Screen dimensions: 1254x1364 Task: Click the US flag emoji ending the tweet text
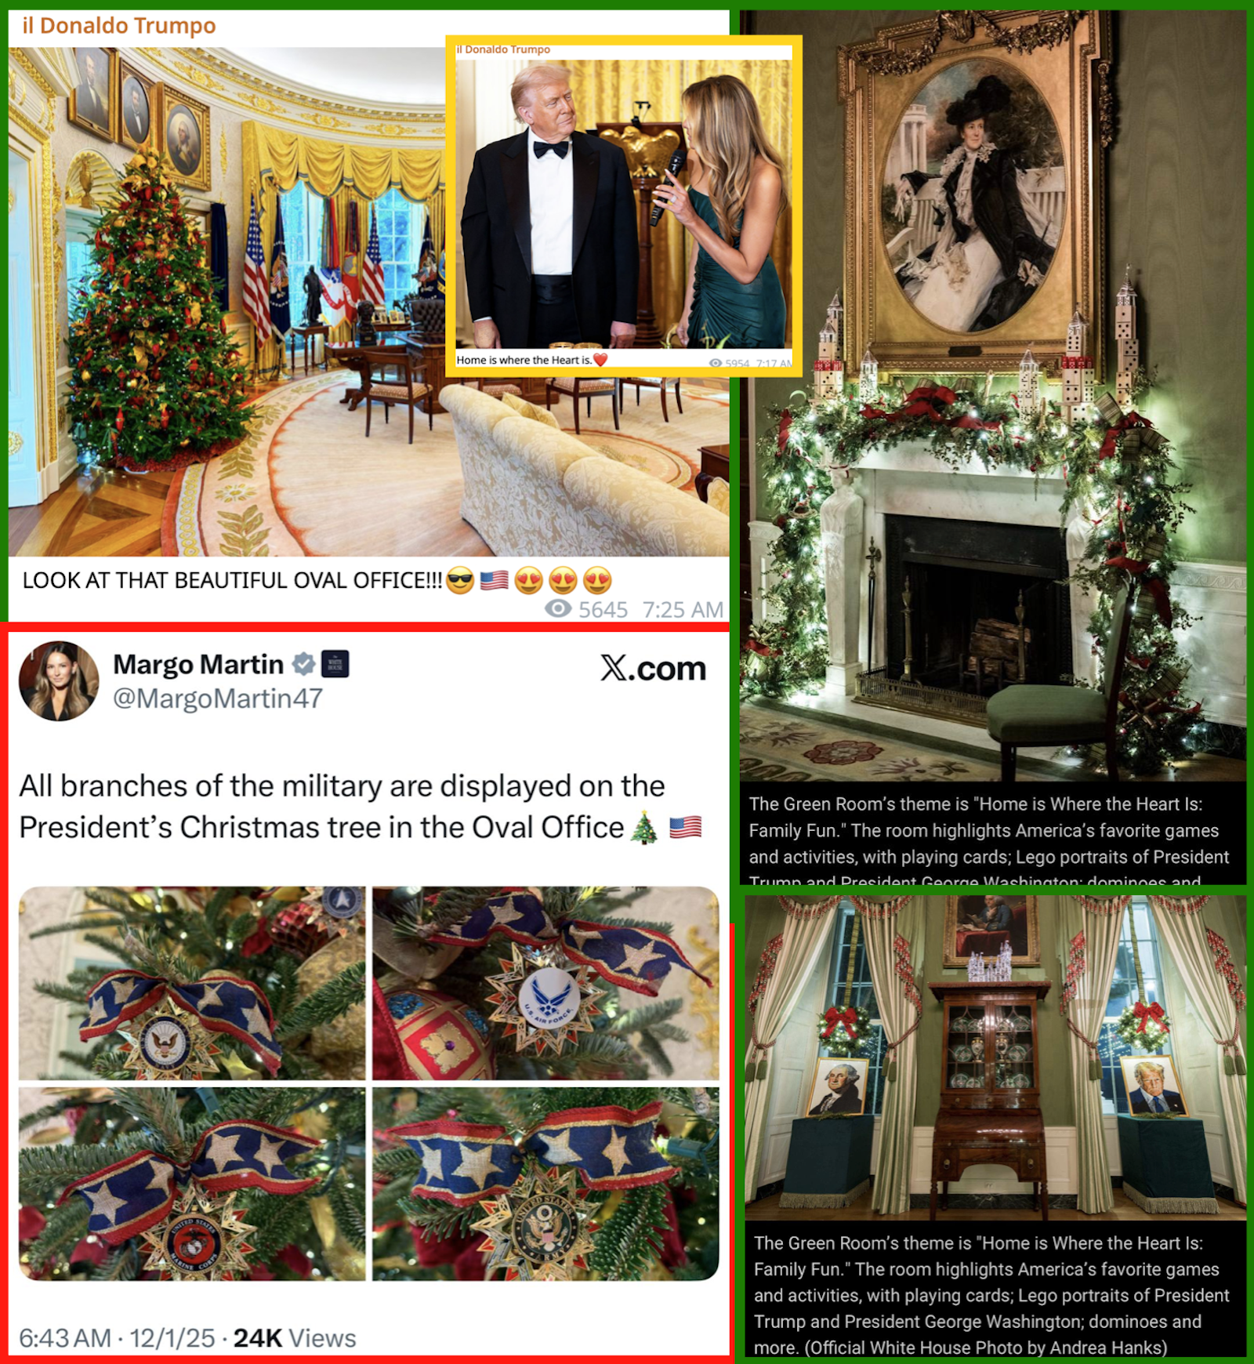686,828
